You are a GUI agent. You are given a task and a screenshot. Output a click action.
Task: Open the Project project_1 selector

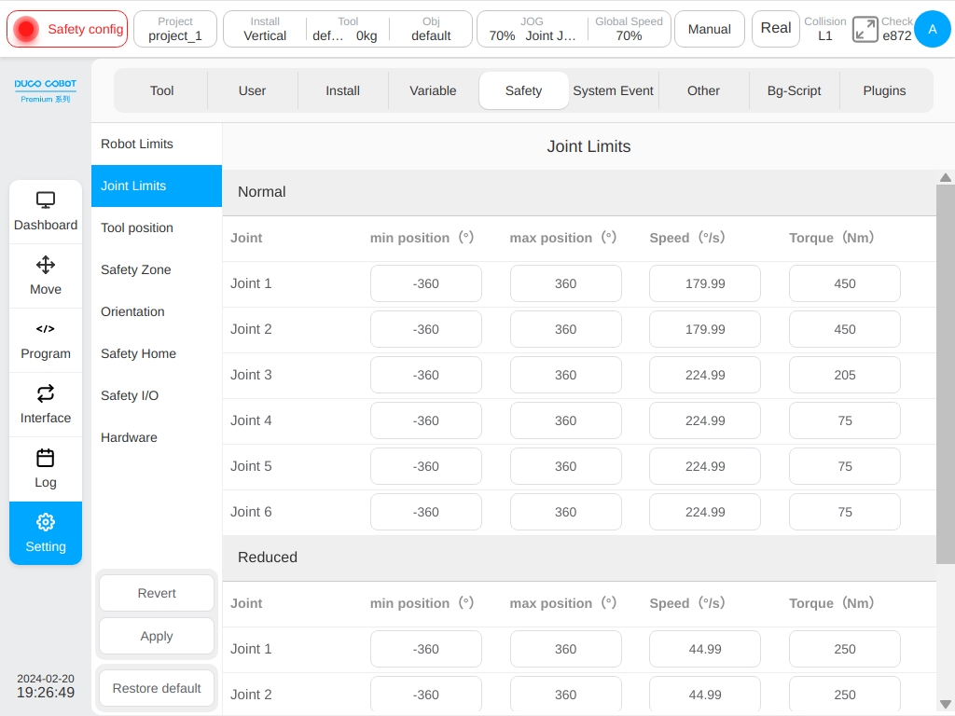tap(175, 29)
